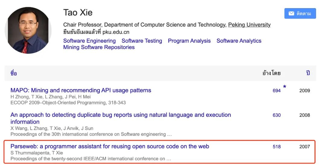Open the Peking University affiliation link
Viewport: 326px width, 165px height.
[249, 25]
